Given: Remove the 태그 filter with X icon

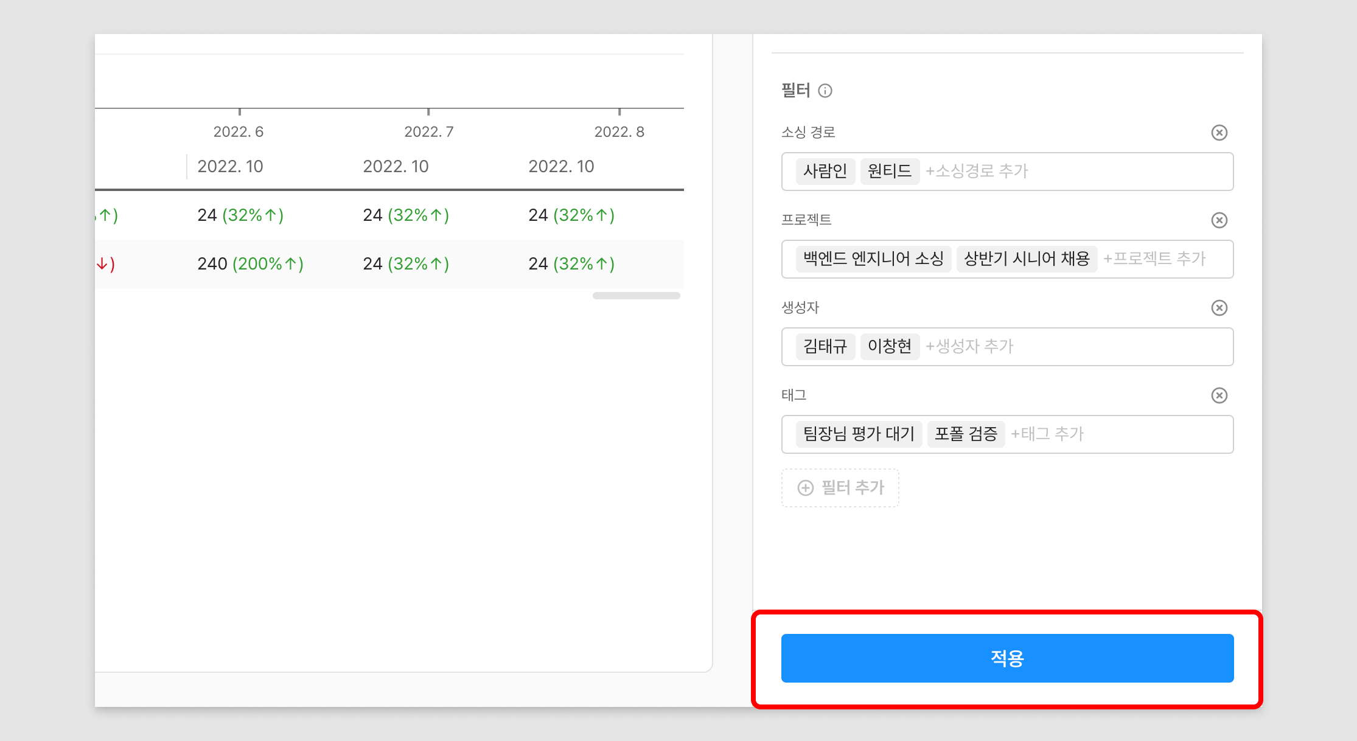Looking at the screenshot, I should (x=1219, y=395).
